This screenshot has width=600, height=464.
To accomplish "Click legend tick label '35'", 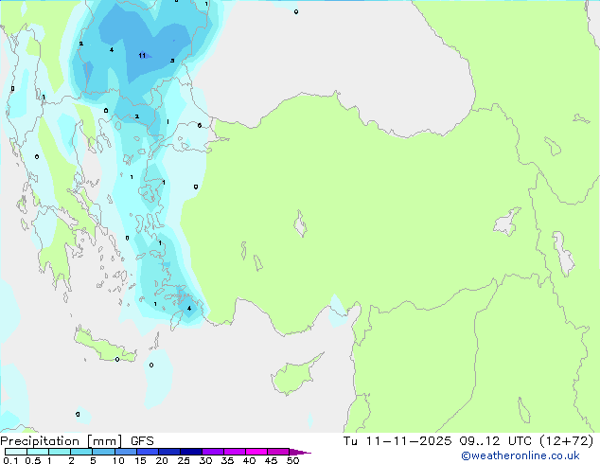I will tap(227, 460).
